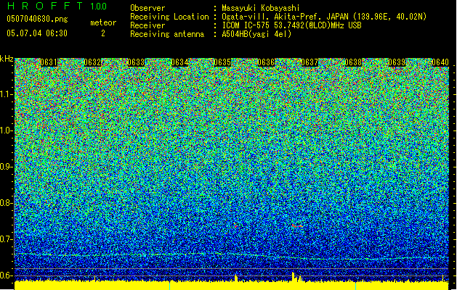Click the Receiving Location label
457x290 pixels.
click(169, 17)
